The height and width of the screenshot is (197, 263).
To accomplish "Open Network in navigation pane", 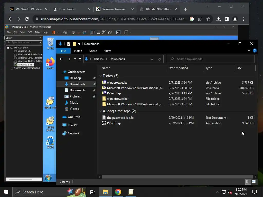I will 73,133.
